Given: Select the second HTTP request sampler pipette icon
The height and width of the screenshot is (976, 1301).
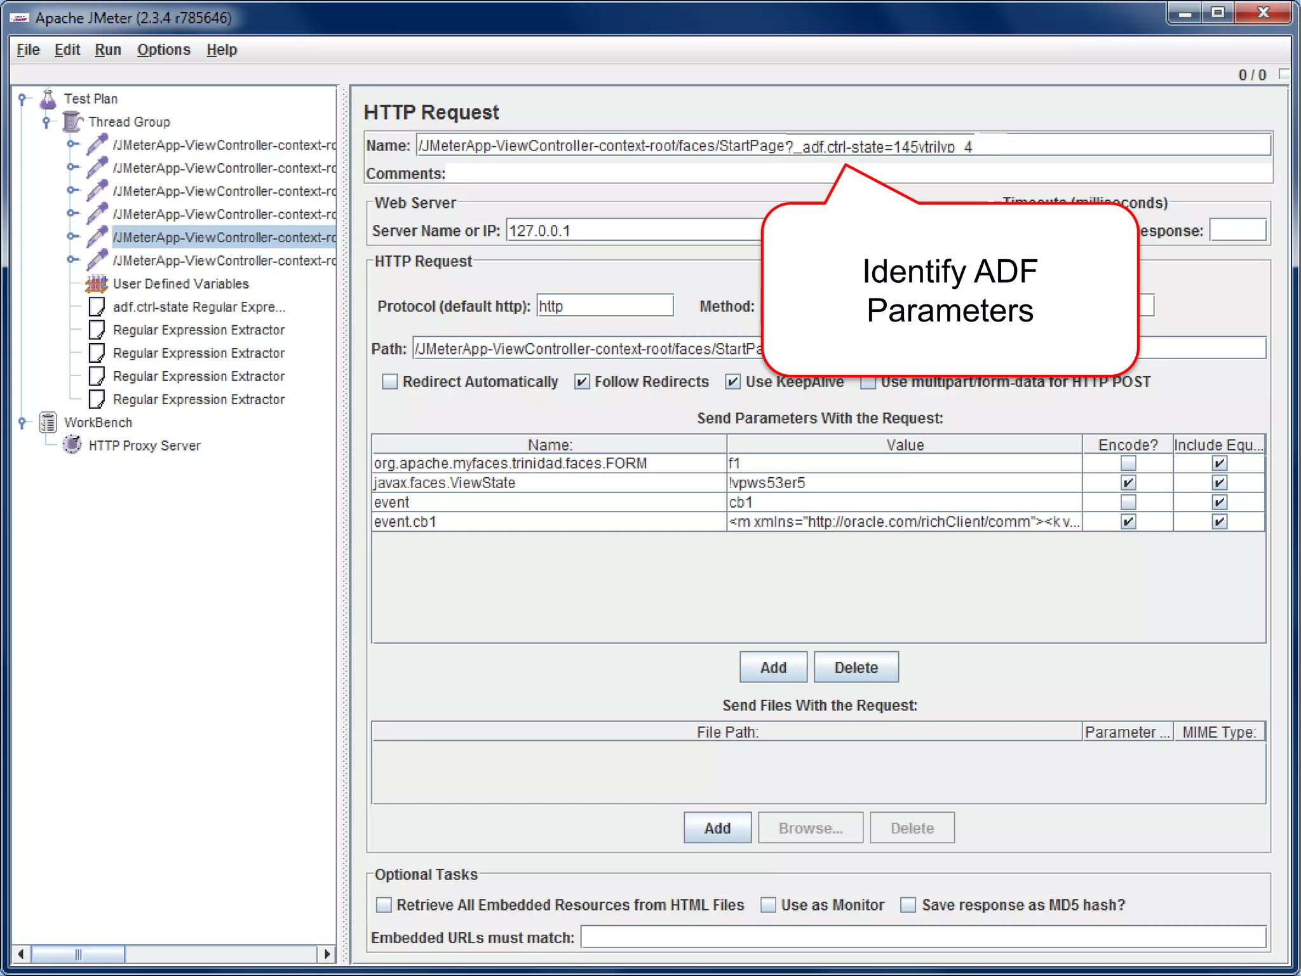Looking at the screenshot, I should pos(97,168).
